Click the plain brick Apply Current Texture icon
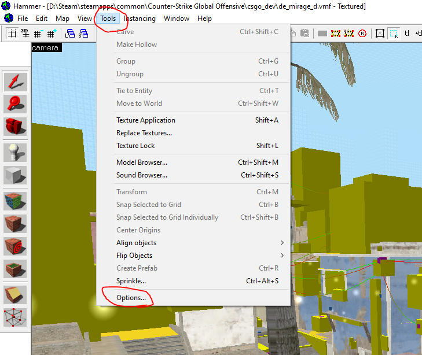This screenshot has height=355, width=422. tap(15, 223)
